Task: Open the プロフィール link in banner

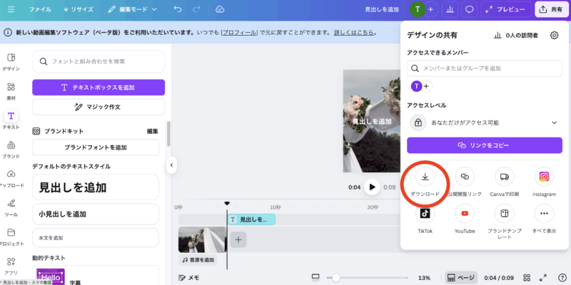Action: pos(239,32)
